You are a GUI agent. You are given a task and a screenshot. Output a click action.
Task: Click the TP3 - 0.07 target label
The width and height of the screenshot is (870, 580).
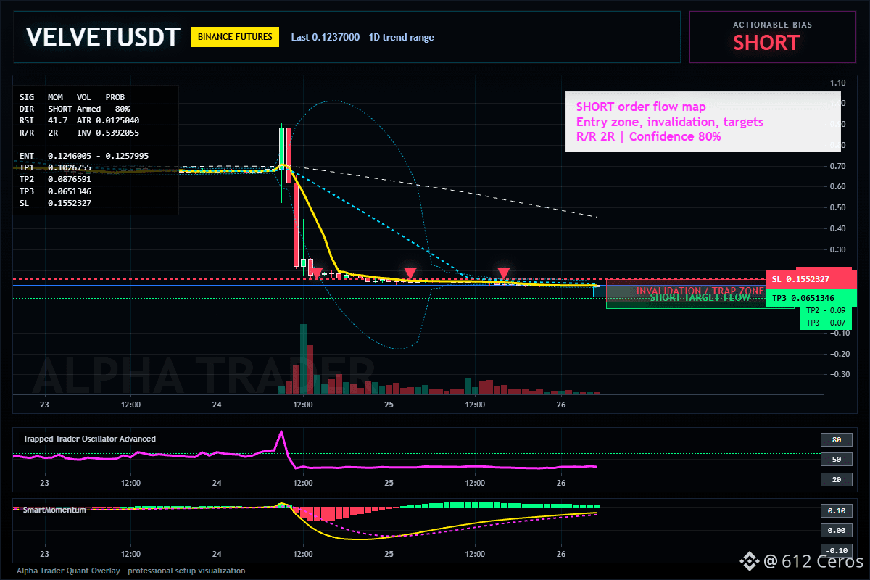[825, 323]
